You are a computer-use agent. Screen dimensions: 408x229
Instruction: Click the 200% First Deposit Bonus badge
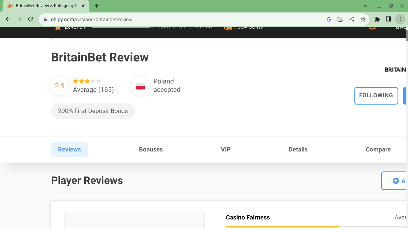[x=93, y=111]
